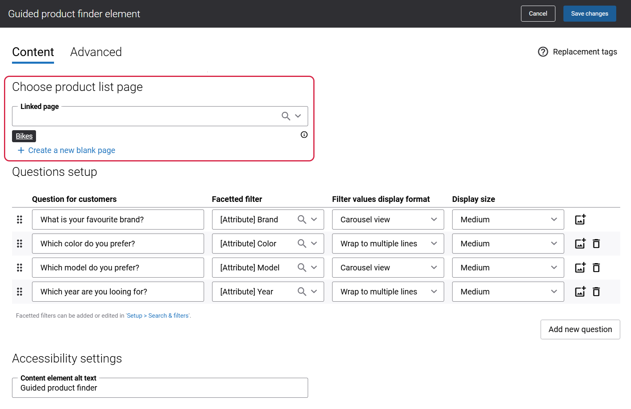Click the Content element alt text field
Image resolution: width=631 pixels, height=409 pixels.
[160, 388]
